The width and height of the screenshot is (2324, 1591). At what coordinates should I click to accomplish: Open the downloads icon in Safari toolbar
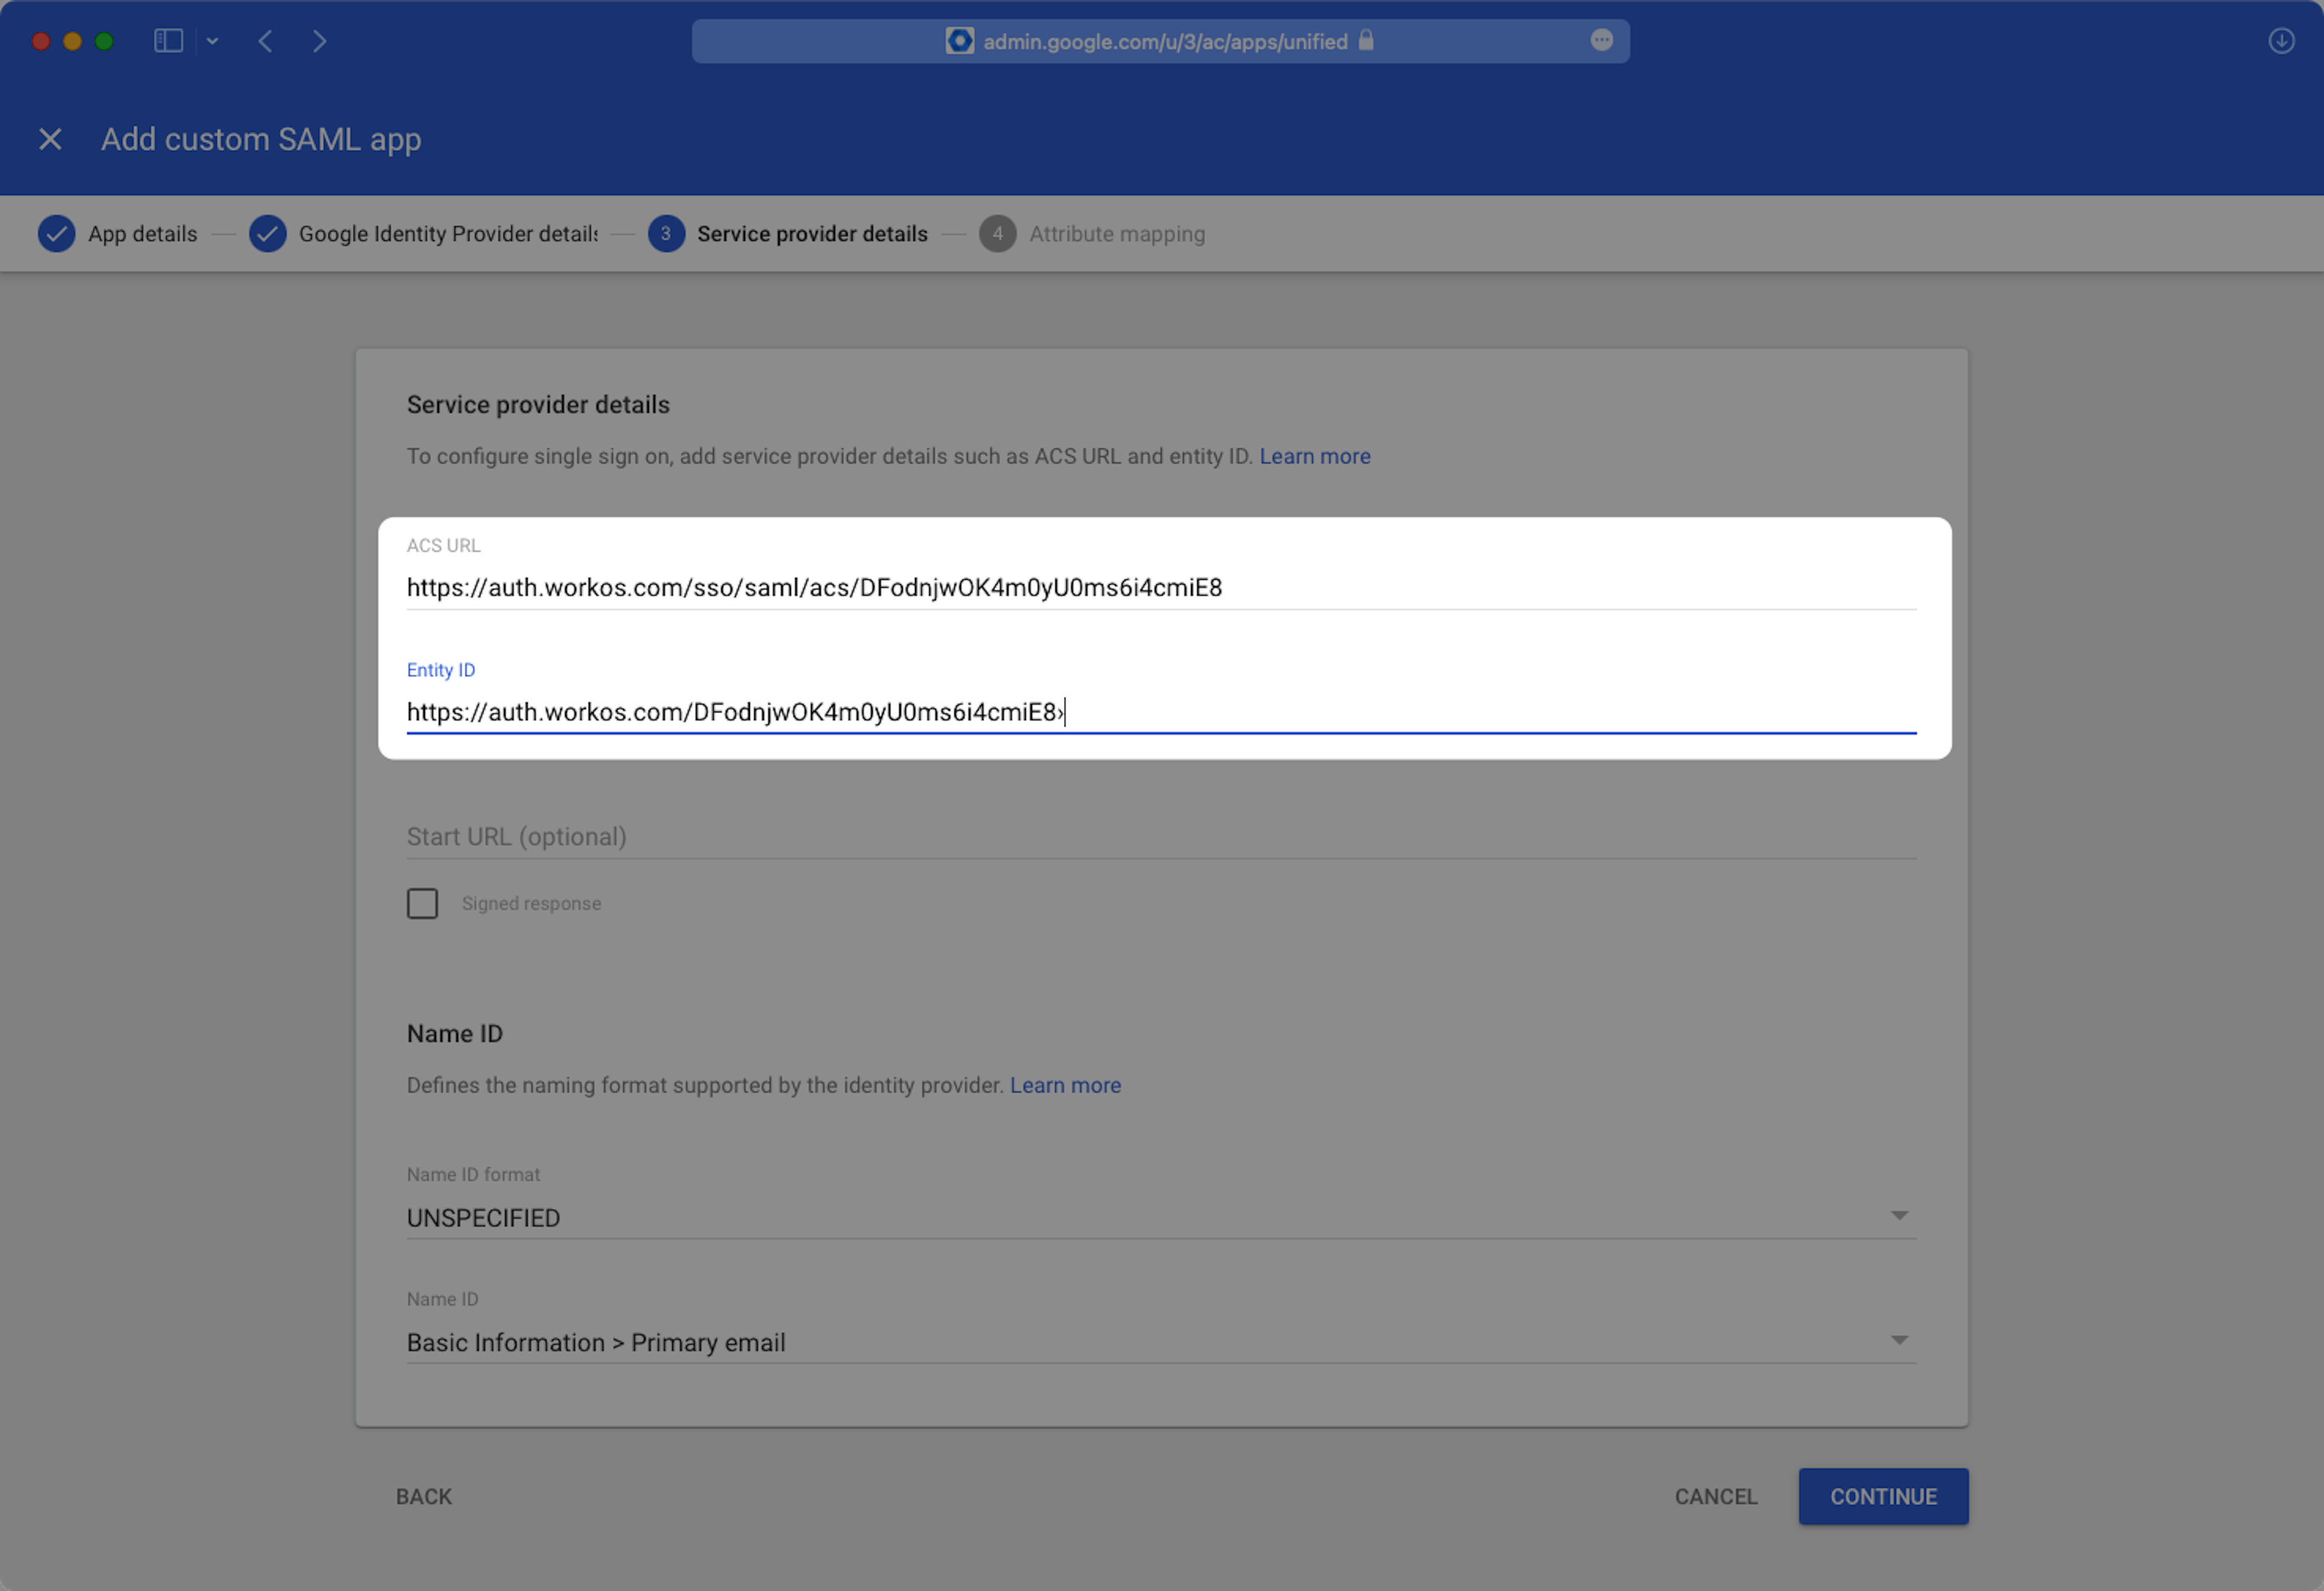tap(2280, 41)
